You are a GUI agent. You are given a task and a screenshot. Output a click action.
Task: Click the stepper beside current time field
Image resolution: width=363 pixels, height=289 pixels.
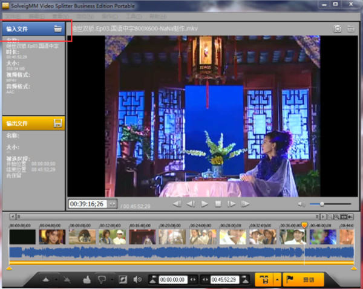tap(113, 204)
